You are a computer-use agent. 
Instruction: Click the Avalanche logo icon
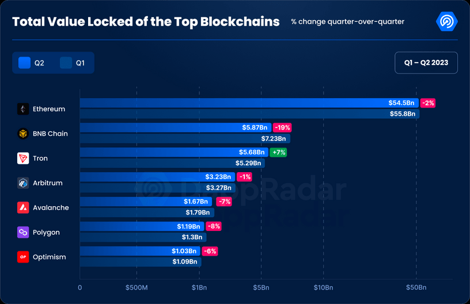coord(23,207)
